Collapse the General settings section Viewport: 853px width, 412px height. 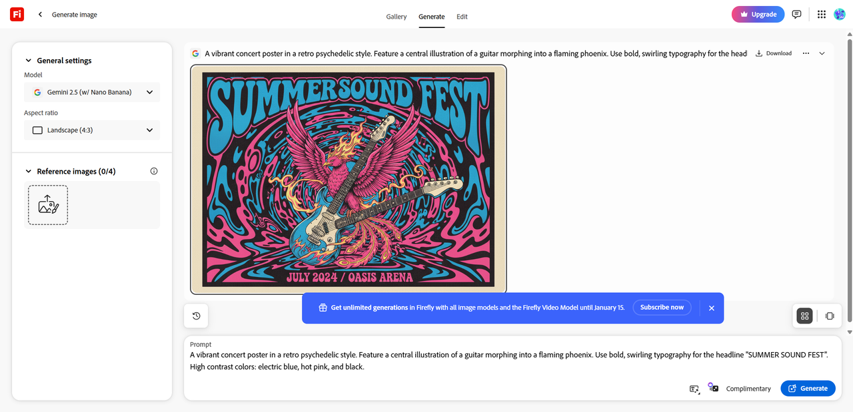[x=29, y=61]
